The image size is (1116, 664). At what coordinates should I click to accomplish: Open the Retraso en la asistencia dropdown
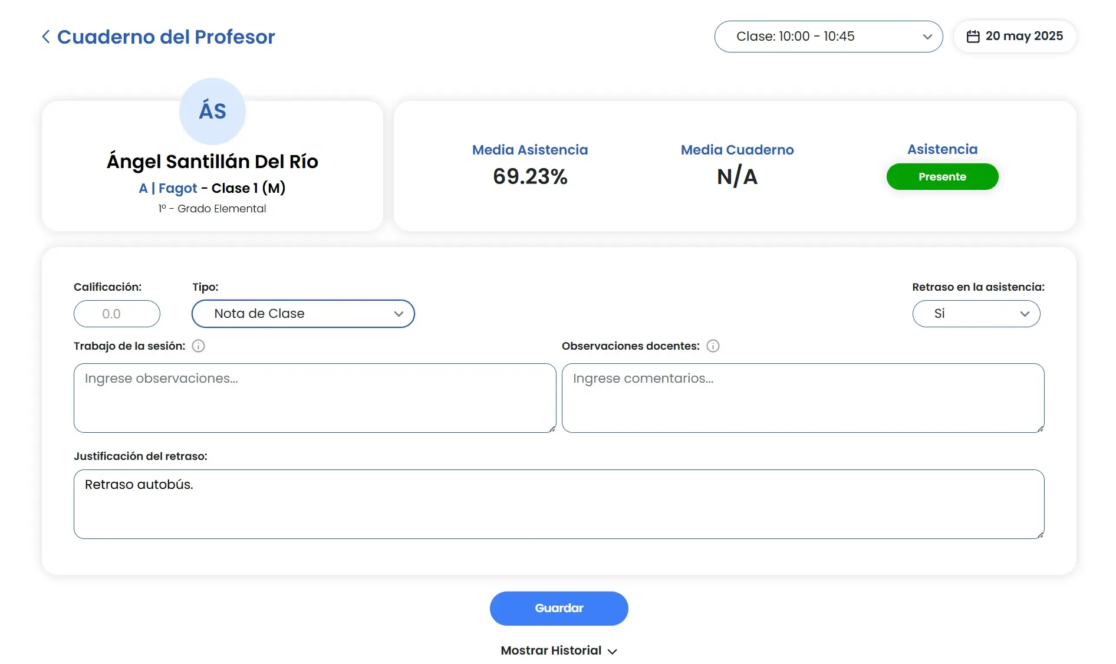(x=976, y=314)
